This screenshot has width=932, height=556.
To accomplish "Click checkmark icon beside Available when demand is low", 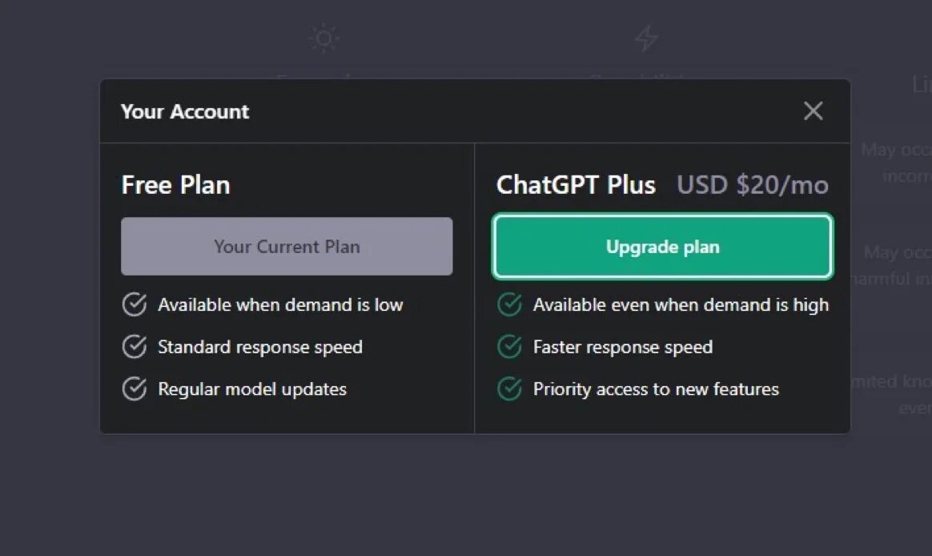I will 134,304.
